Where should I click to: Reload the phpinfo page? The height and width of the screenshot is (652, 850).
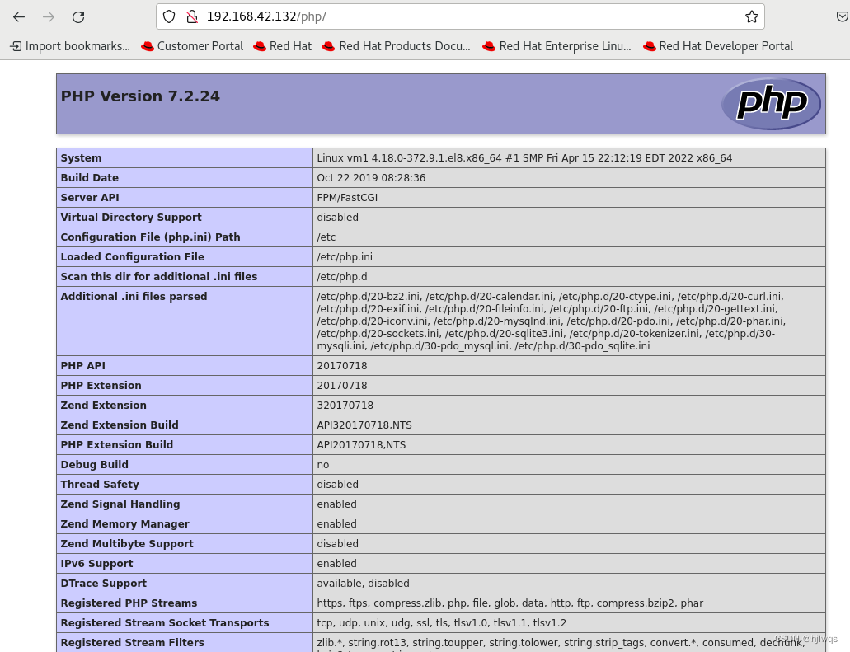coord(78,16)
